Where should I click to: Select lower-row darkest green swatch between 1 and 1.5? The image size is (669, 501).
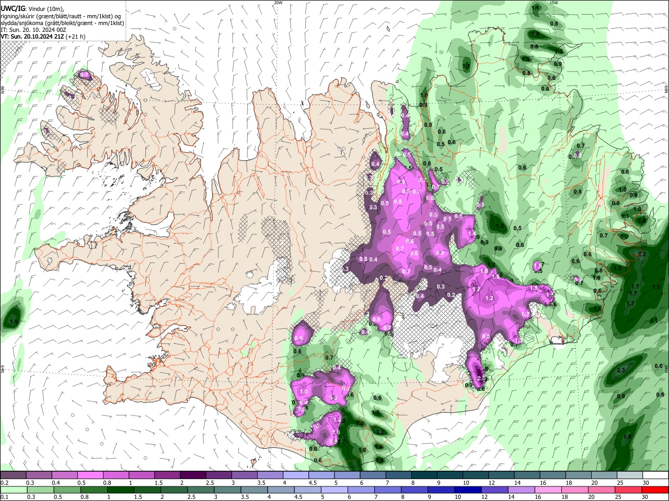[x=120, y=490]
